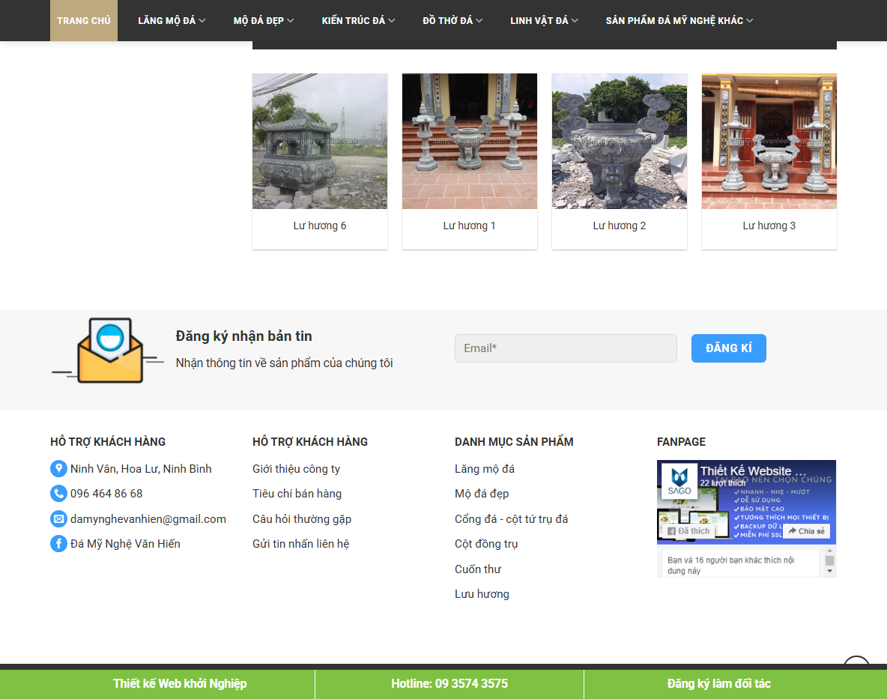Click the location pin icon beside the address
The width and height of the screenshot is (887, 699).
(x=58, y=468)
